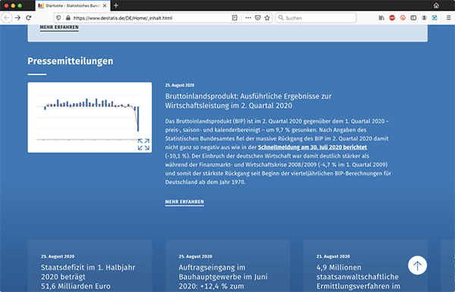Viewport: 455px width, 292px height.
Task: Open the library bookshelf icon
Action: (381, 17)
